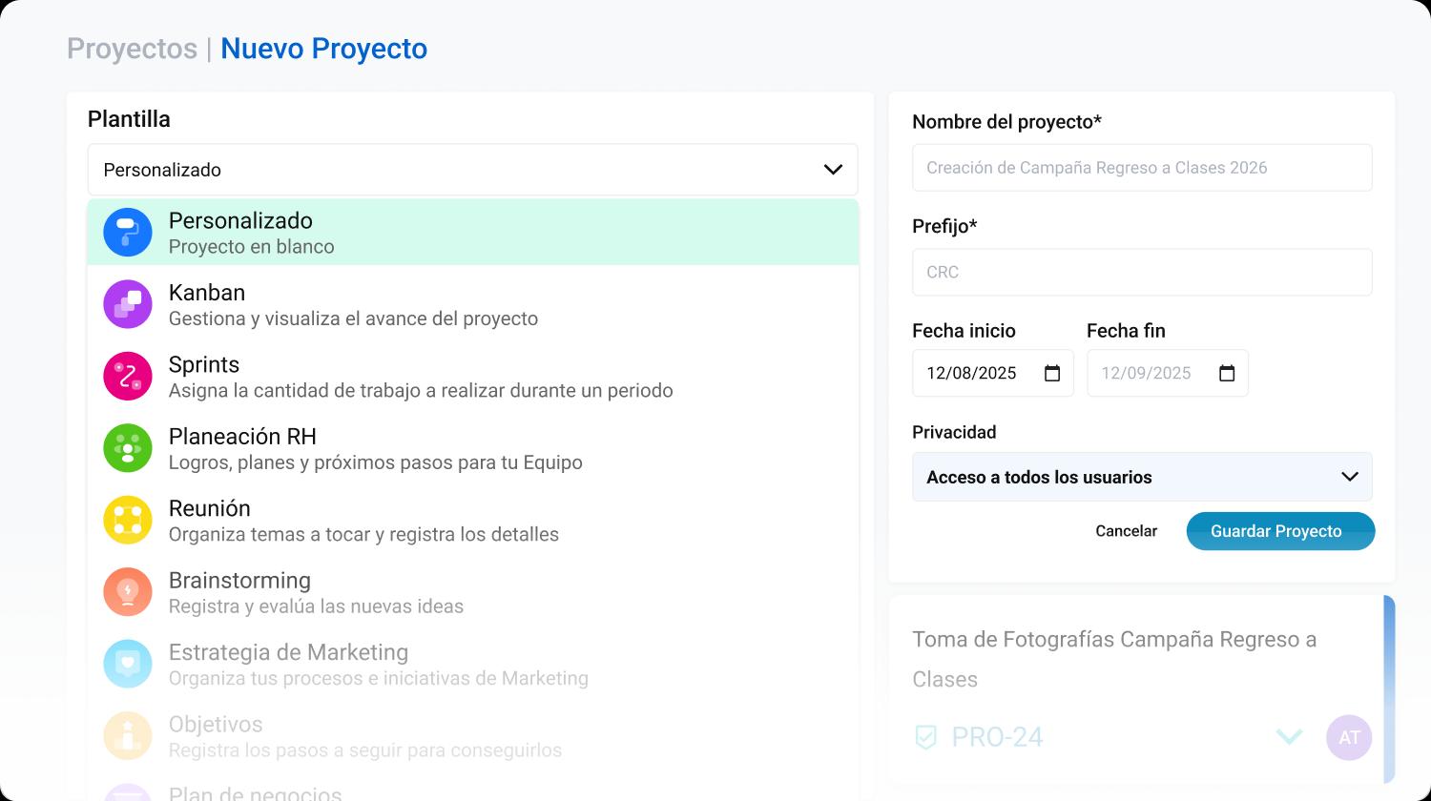Select the Personalizado blank project option

tap(472, 233)
